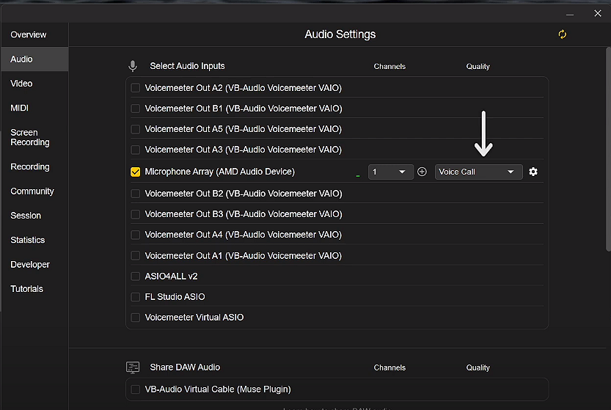Click the settings panel vertical scrollbar
611x410 pixels.
(608, 150)
